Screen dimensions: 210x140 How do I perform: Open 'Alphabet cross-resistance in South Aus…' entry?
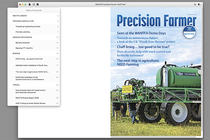32,65
